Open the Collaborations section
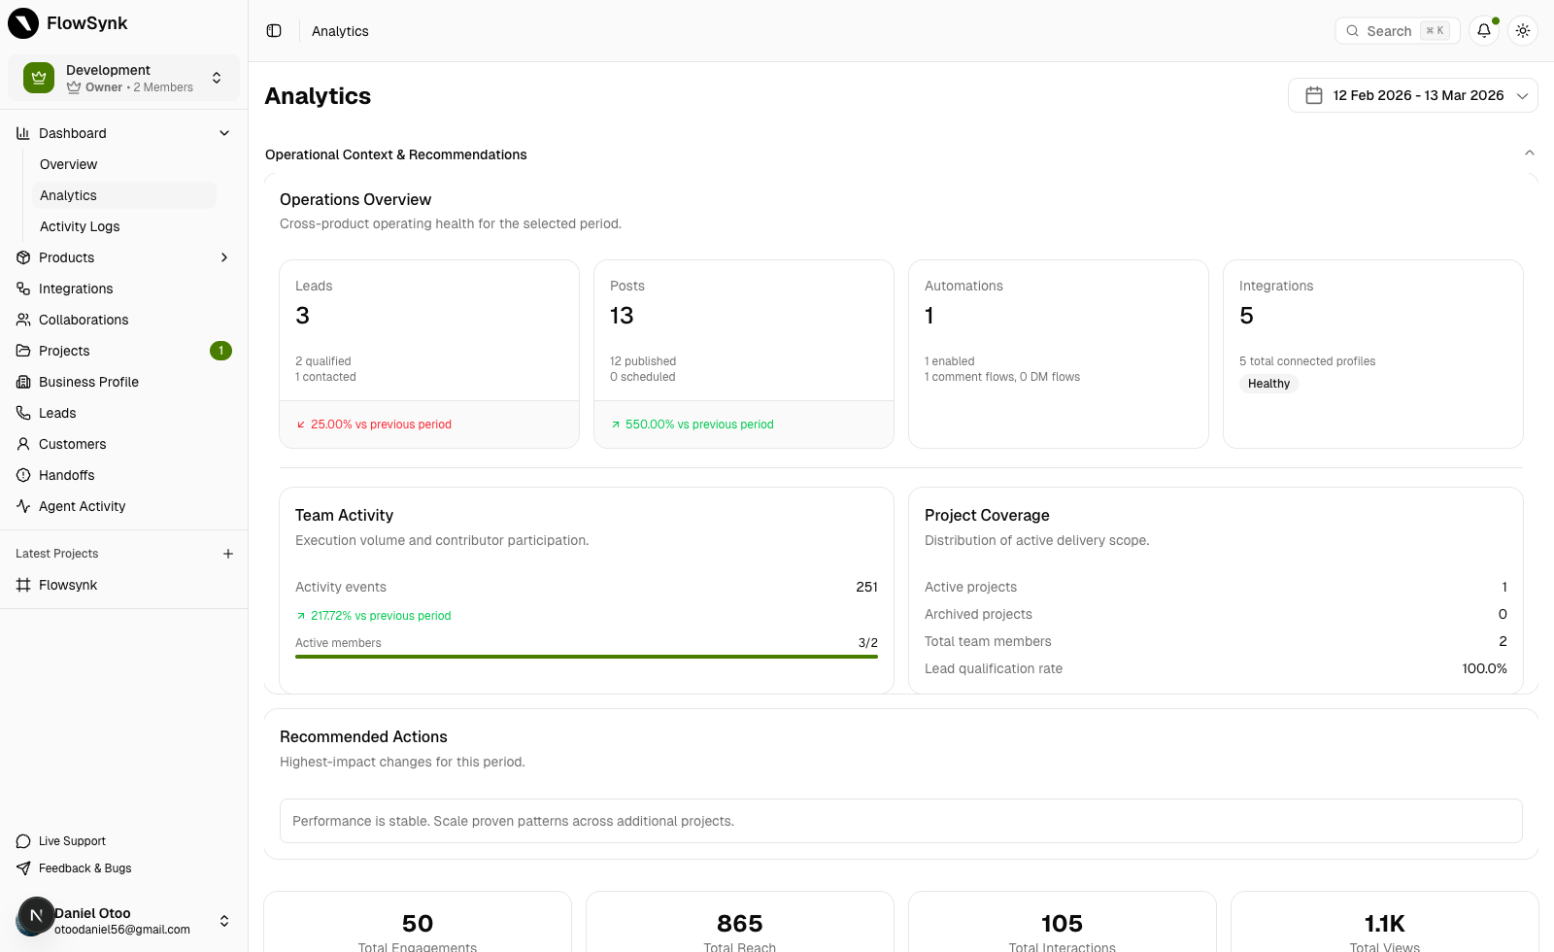Screen dimensions: 1554x952 [x=83, y=320]
